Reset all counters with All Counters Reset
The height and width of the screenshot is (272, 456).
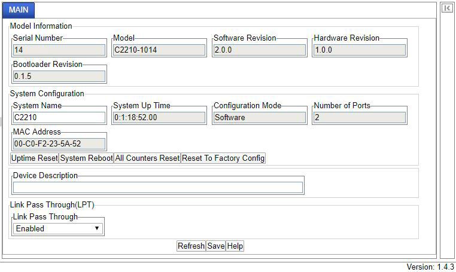coord(147,158)
